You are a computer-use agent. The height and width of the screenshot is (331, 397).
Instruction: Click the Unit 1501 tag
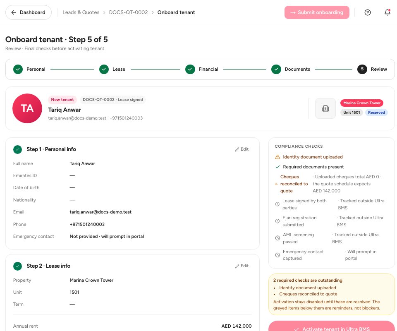click(352, 113)
